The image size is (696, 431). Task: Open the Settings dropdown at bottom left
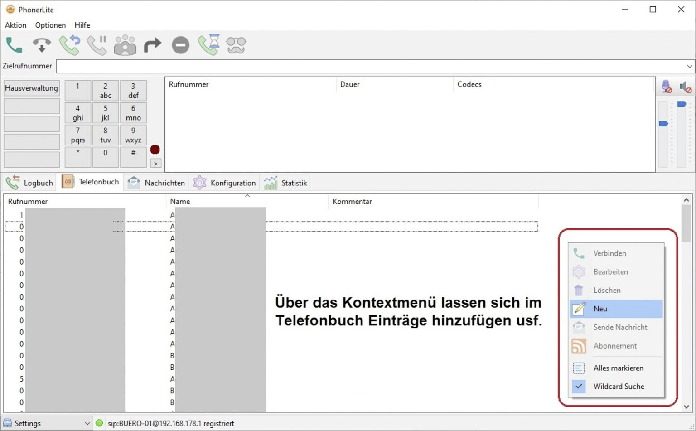tap(86, 423)
